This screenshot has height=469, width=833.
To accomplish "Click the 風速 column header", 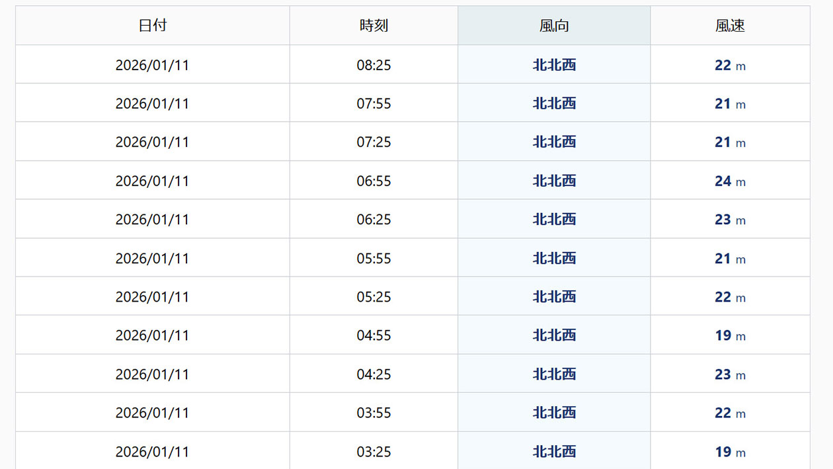I will coord(730,26).
